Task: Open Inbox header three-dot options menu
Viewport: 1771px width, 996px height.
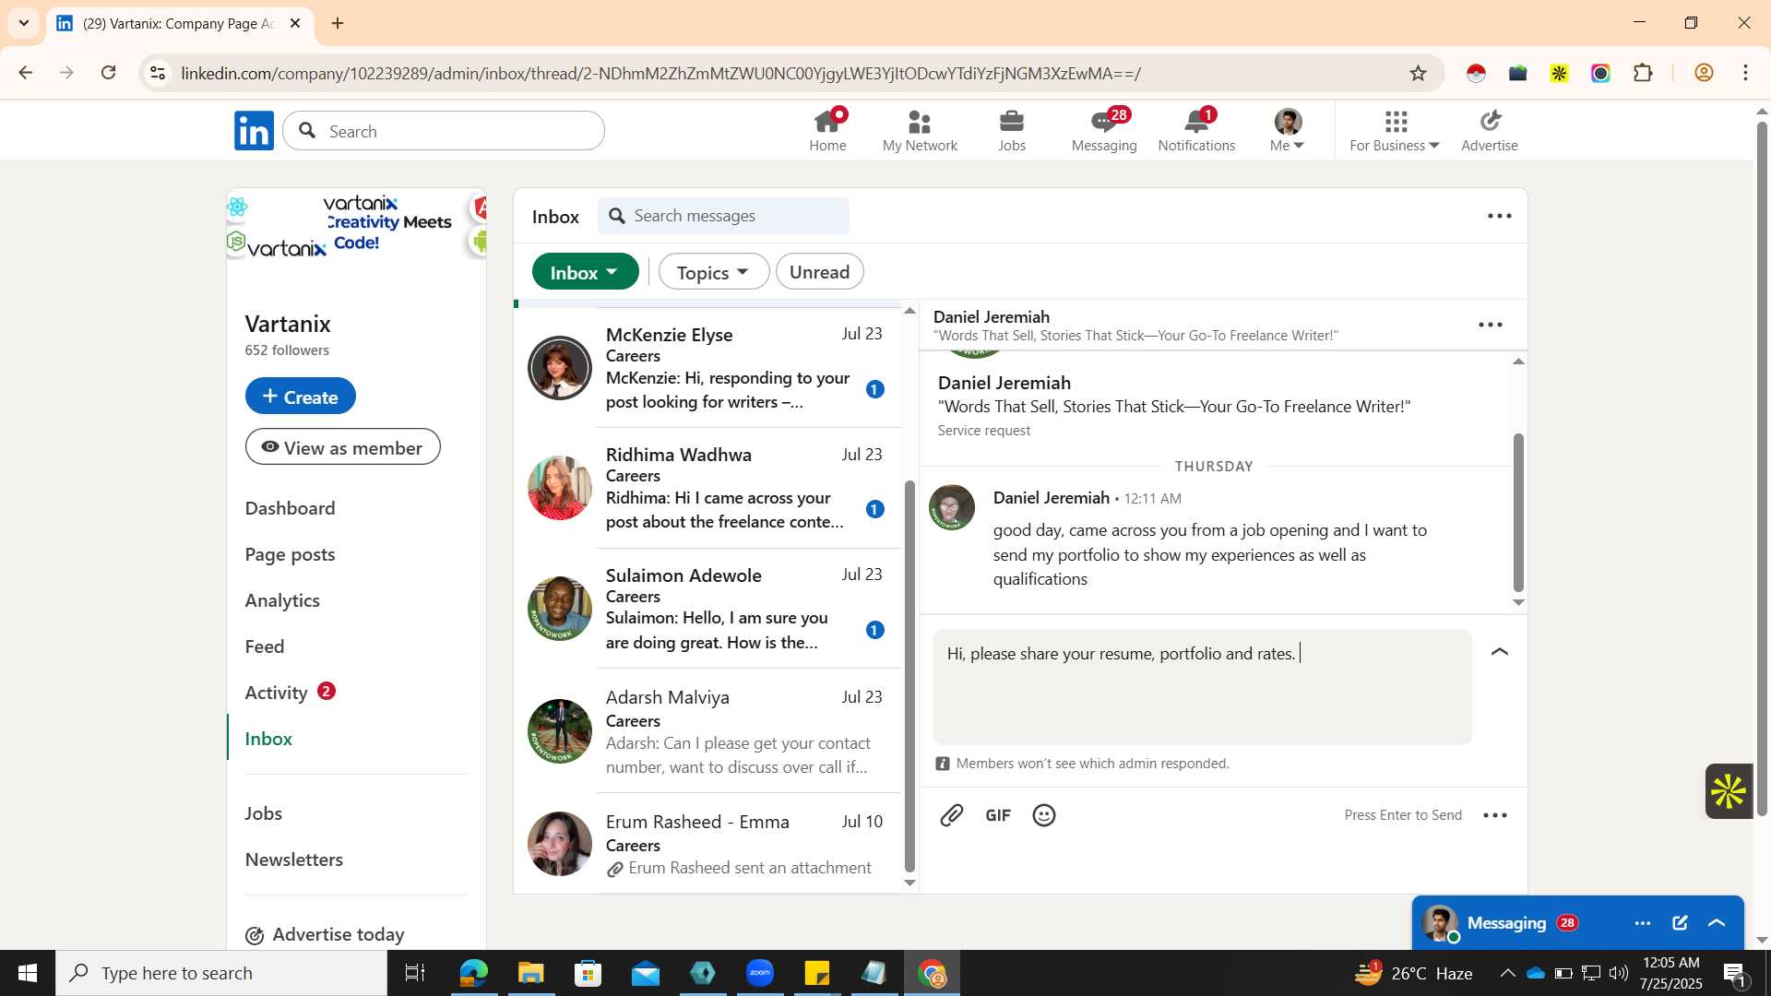Action: [x=1500, y=216]
